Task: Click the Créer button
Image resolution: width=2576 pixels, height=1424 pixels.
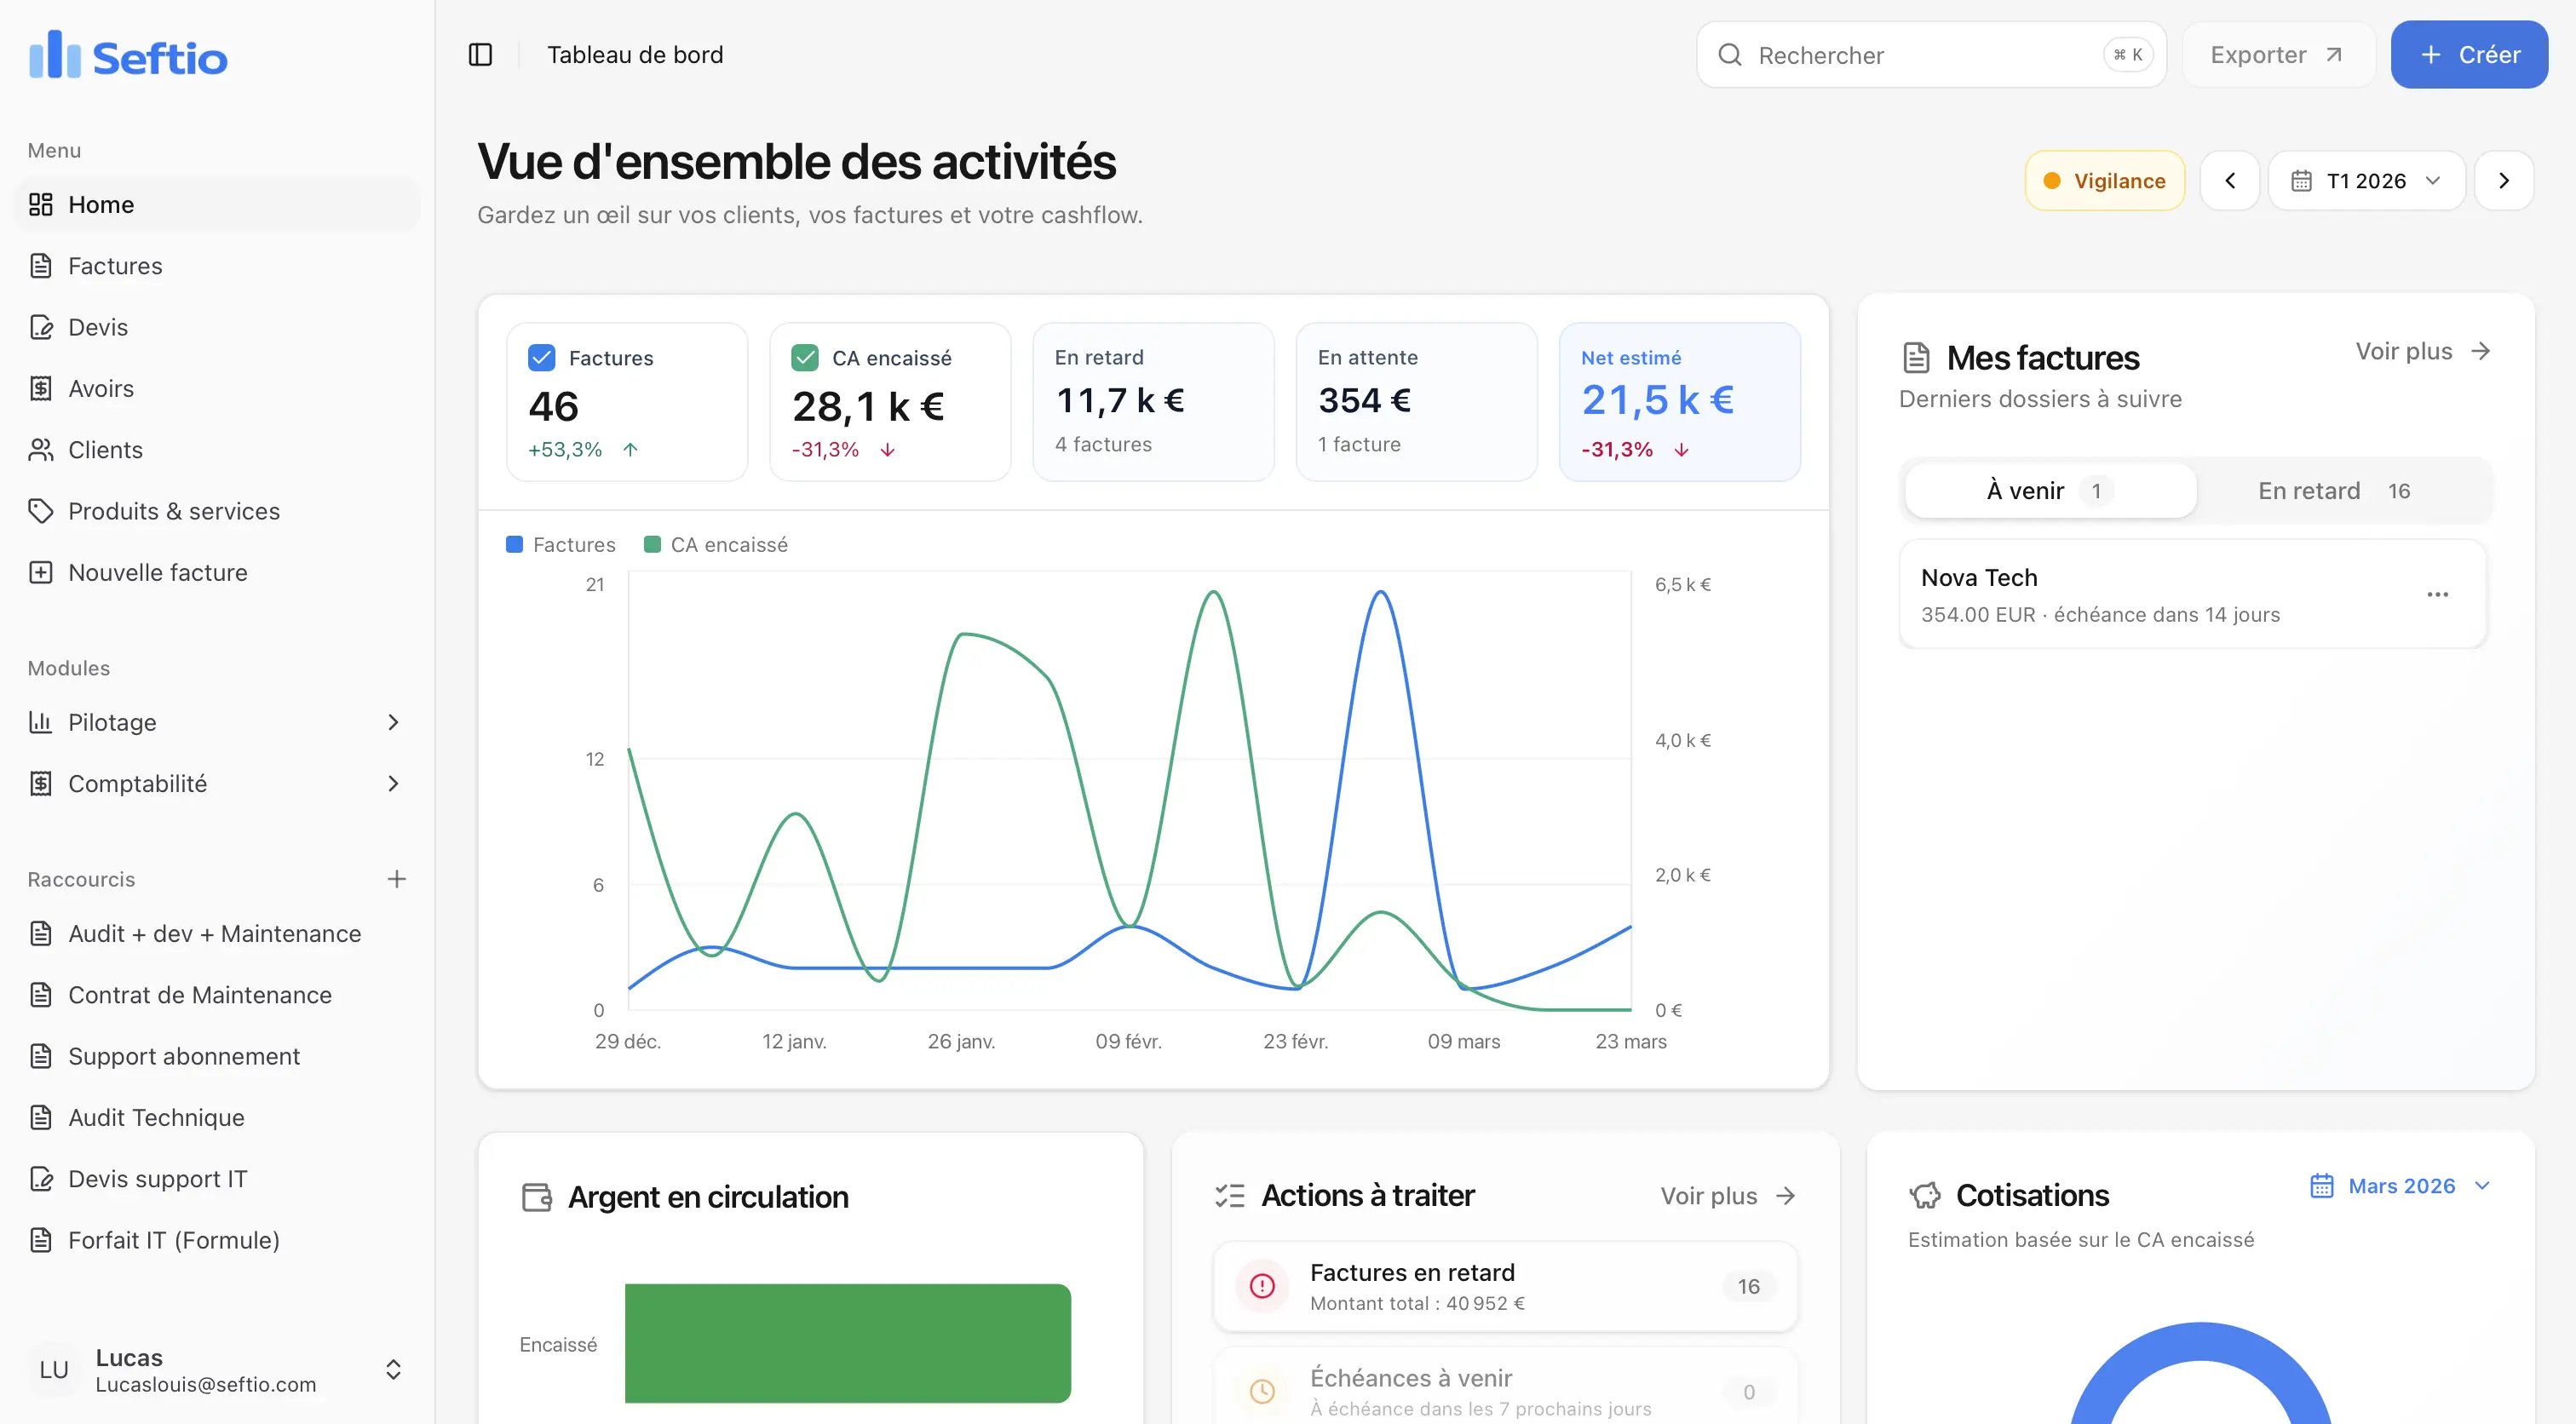Action: click(x=2468, y=54)
